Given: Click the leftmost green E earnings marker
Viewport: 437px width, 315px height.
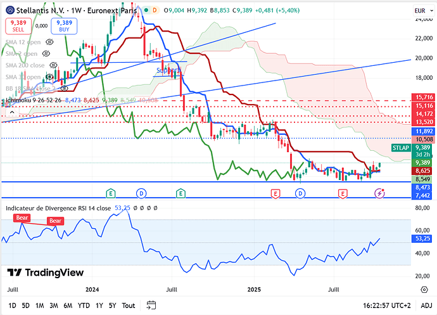Looking at the screenshot, I should click(110, 193).
